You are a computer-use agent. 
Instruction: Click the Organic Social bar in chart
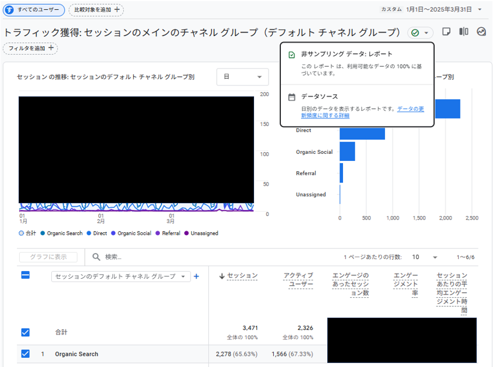point(348,152)
